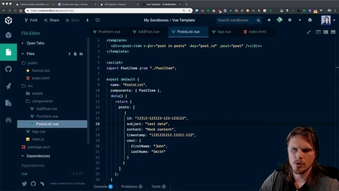Switch to split view layout icon
The image size is (339, 191).
point(326,32)
